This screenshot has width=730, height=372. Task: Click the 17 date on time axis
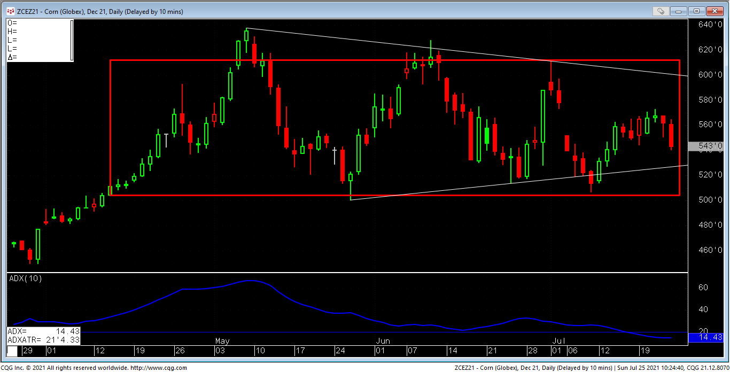click(x=300, y=351)
